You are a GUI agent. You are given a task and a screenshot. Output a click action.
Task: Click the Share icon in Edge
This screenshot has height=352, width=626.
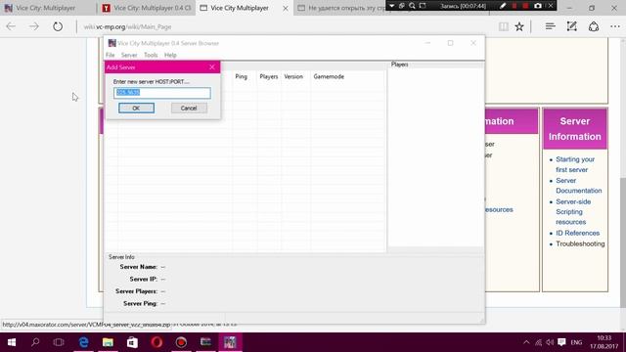(x=594, y=26)
